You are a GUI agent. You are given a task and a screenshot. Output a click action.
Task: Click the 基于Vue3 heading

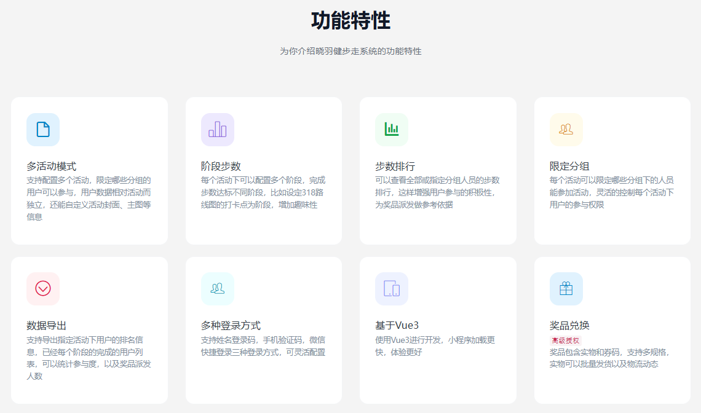tap(397, 326)
